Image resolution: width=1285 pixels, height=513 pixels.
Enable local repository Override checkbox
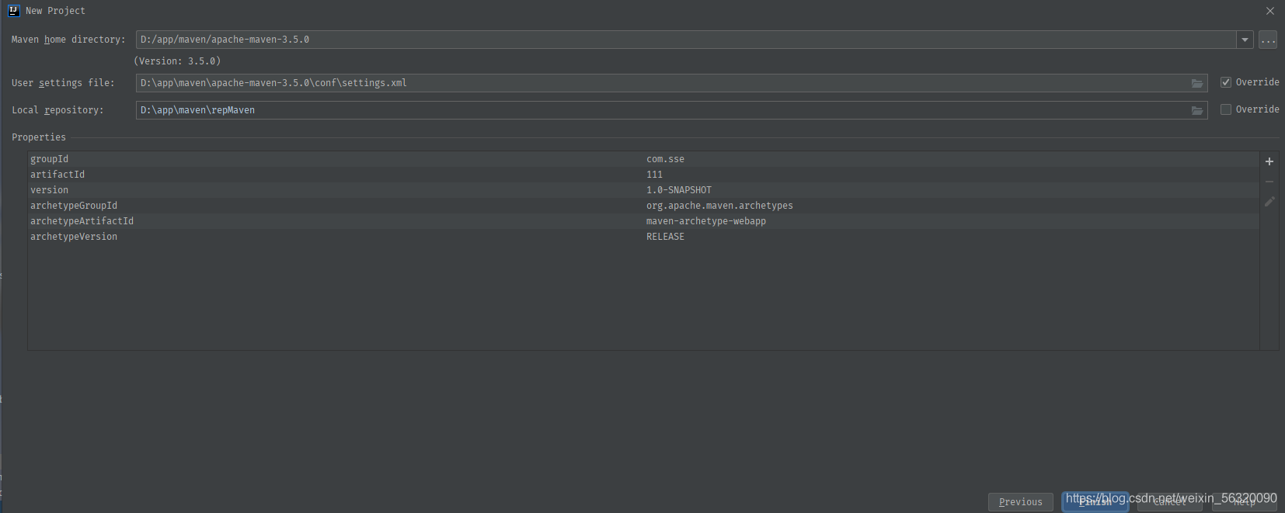coord(1226,109)
